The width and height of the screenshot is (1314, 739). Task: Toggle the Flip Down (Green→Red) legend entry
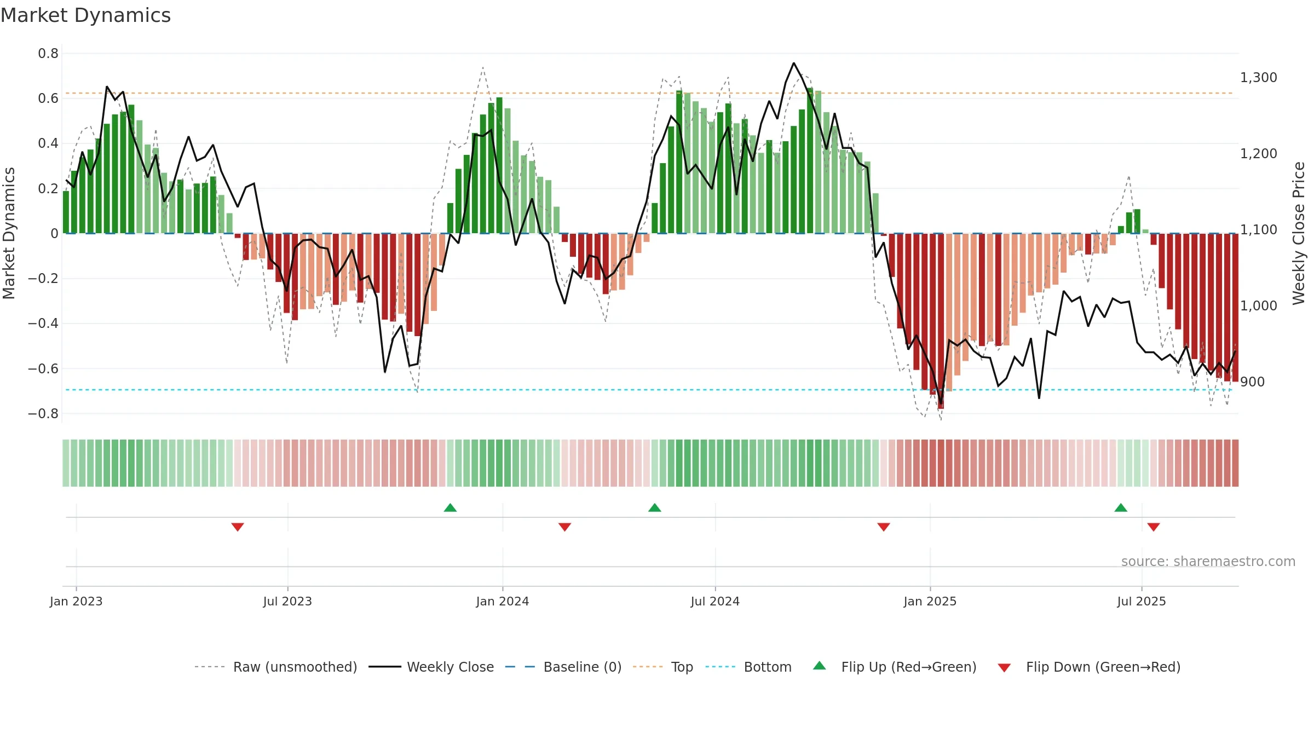(1088, 667)
